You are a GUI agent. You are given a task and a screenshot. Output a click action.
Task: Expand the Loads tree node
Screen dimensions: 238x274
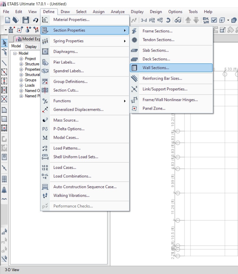(x=21, y=85)
